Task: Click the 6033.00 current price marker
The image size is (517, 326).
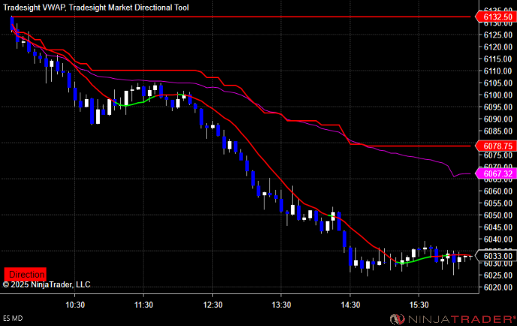Action: (496, 256)
